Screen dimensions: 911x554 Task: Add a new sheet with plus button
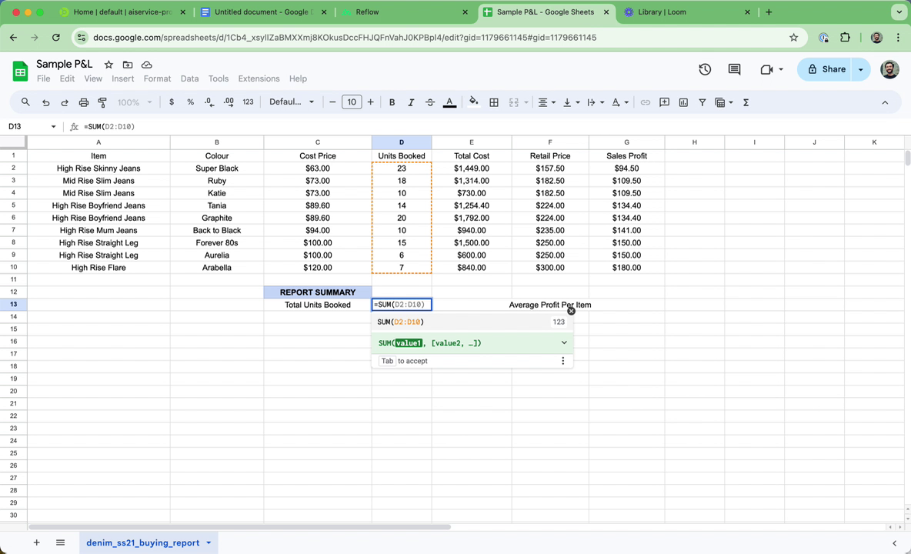[x=36, y=542]
